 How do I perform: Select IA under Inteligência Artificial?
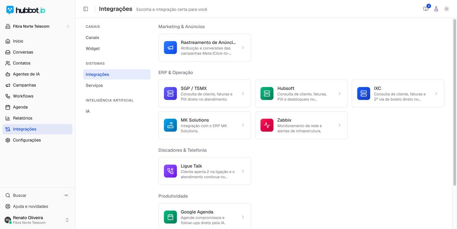click(117, 111)
